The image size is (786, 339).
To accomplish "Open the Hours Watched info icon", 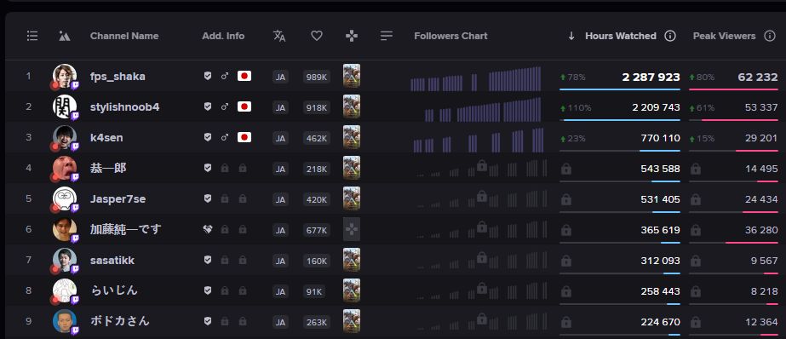I will tap(670, 36).
